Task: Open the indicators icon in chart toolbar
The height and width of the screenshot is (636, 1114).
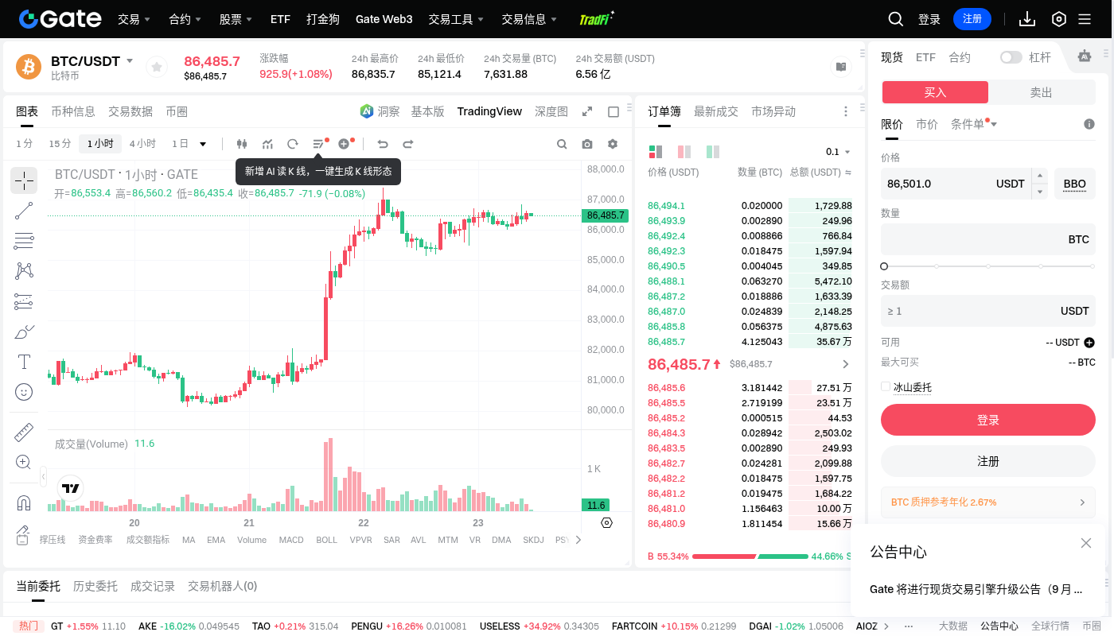Action: click(267, 144)
